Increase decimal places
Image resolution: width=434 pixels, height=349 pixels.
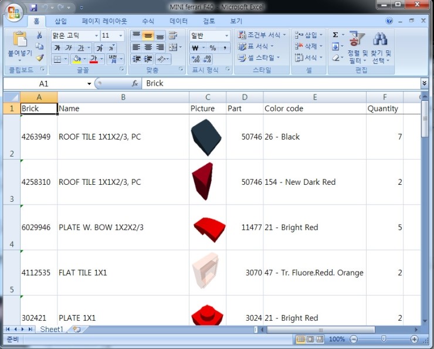(195, 59)
